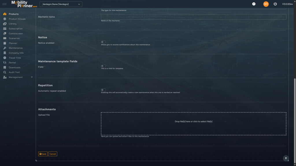
Task: Enable the Notice enabled toggle
Action: (103, 42)
